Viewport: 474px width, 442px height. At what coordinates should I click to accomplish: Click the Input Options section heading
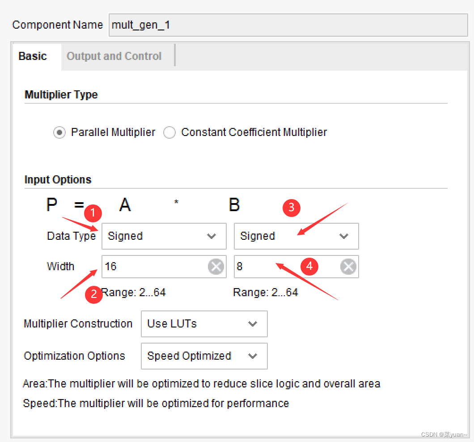[58, 180]
